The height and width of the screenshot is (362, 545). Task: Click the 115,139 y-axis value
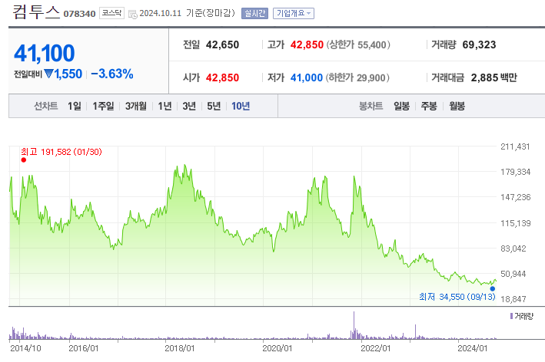click(516, 223)
